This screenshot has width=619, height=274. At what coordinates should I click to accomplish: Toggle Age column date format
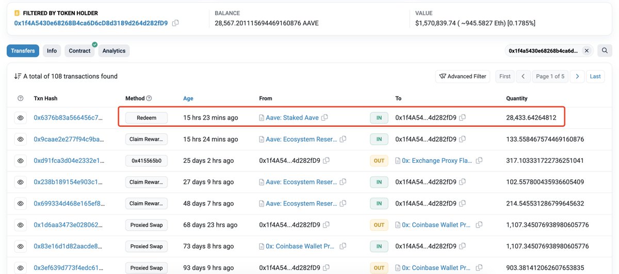(188, 98)
